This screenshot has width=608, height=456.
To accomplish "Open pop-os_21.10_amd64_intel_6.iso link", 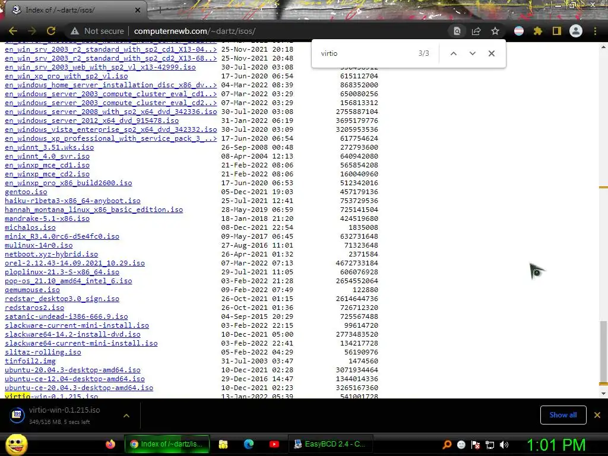I will [68, 281].
